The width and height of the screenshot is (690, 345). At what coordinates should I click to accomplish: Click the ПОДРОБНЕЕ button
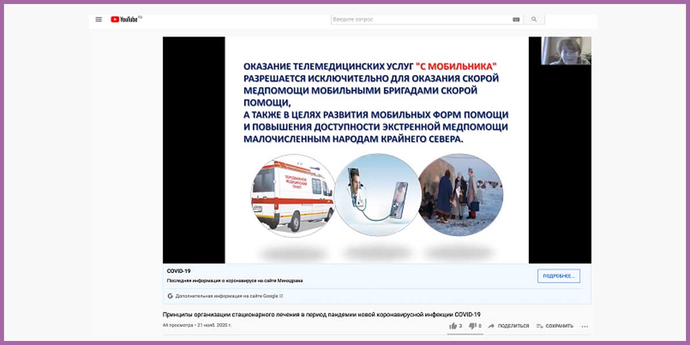[559, 276]
